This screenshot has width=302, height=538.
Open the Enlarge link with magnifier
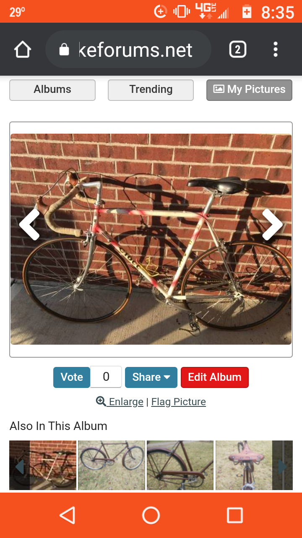[120, 402]
